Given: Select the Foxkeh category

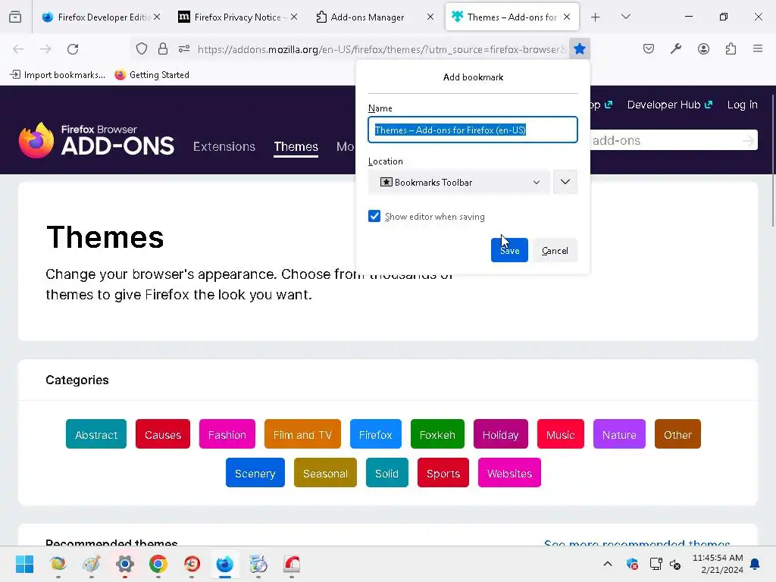Looking at the screenshot, I should 437,434.
